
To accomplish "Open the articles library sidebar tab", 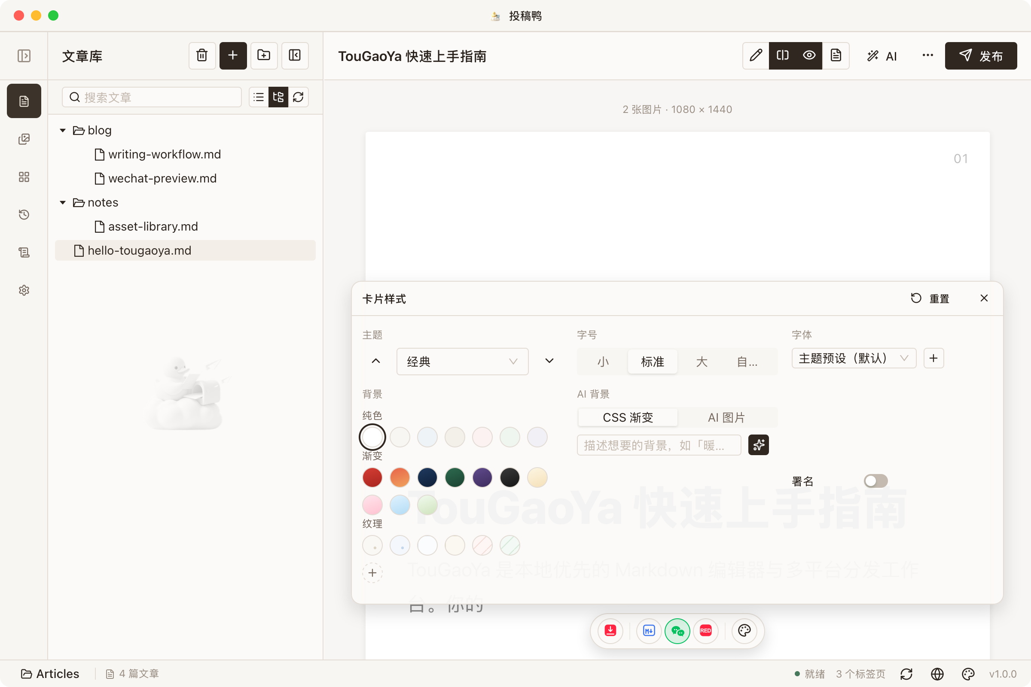I will click(x=24, y=101).
